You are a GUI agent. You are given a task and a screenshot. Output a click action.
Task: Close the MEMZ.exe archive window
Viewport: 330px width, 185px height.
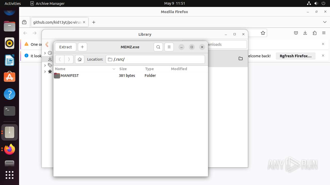[x=202, y=47]
